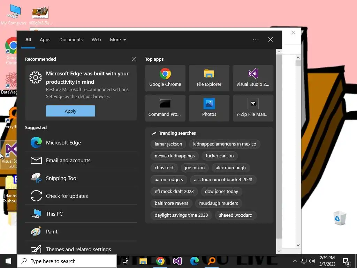Close the background window behind search

tap(293, 32)
